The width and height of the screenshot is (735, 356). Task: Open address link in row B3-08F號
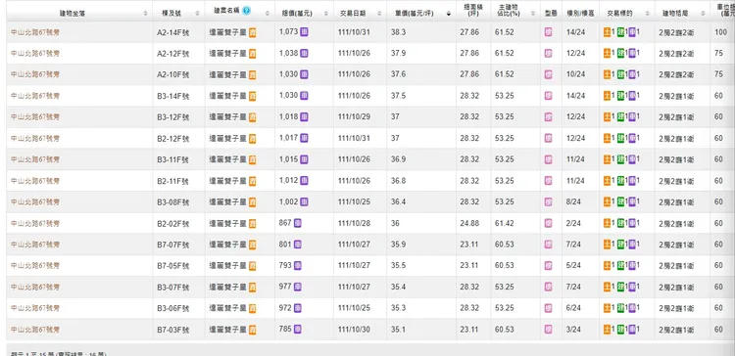[x=35, y=202]
